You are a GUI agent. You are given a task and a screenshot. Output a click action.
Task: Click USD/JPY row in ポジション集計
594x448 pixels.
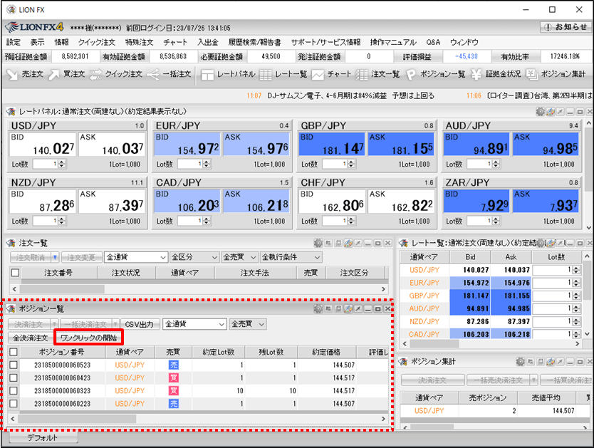(494, 411)
